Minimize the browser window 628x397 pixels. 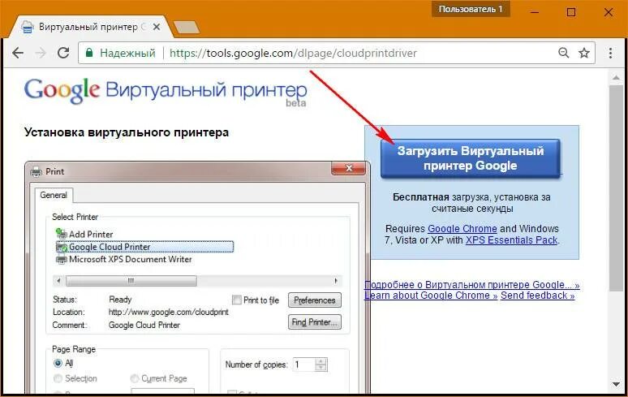pos(534,12)
